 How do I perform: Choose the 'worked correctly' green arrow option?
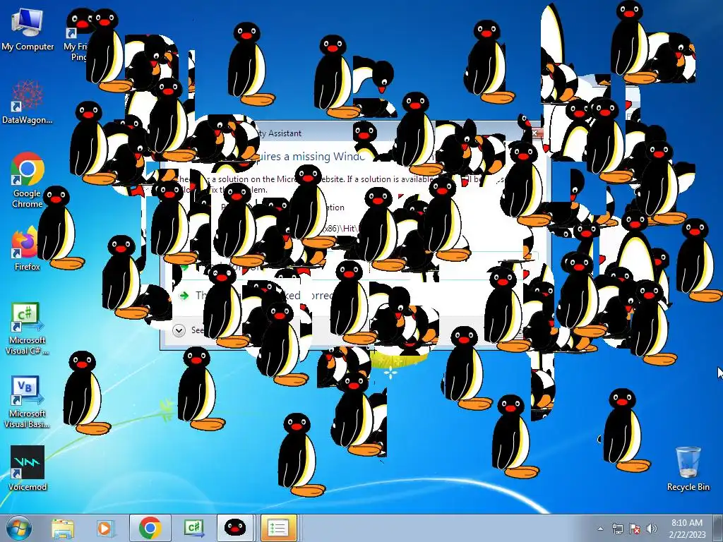pos(184,296)
